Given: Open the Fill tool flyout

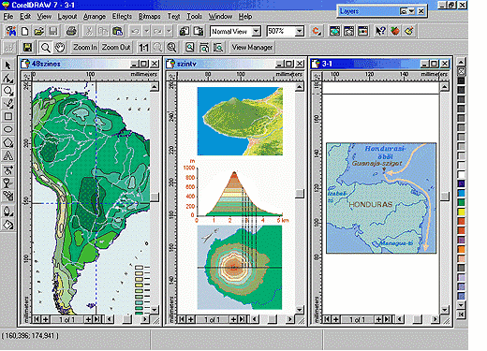Looking at the screenshot, I should click(7, 225).
